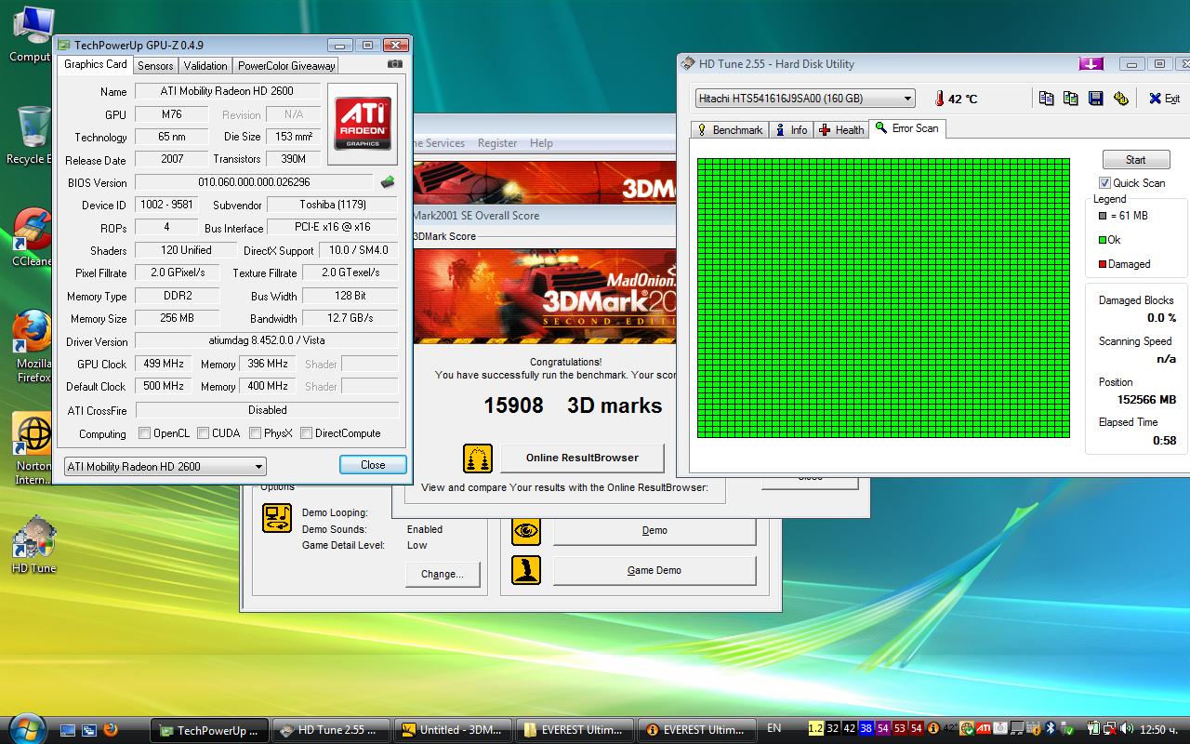Switch to the Validation tab
Screen dimensions: 1190x744
pos(205,66)
